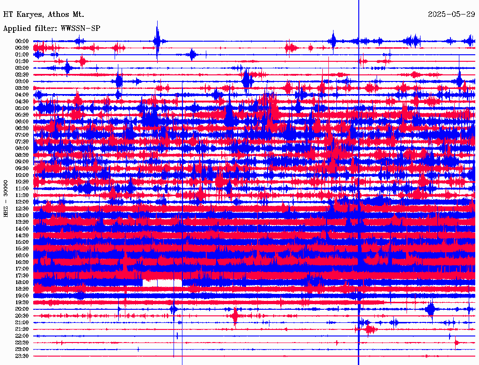The width and height of the screenshot is (479, 365).
Task: Select the 16:30 time label
Action: click(x=22, y=263)
